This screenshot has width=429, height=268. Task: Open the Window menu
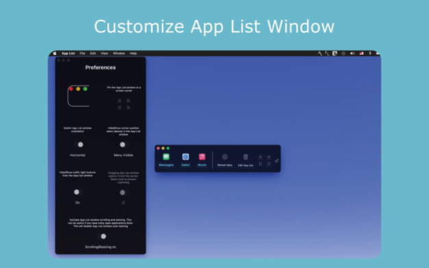pyautogui.click(x=119, y=53)
